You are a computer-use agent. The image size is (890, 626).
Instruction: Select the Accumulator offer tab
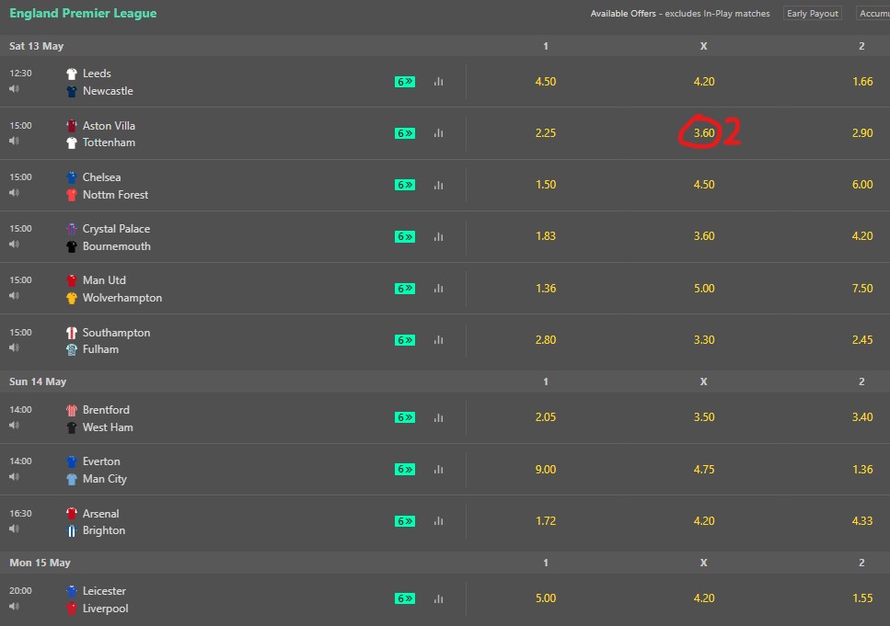873,13
